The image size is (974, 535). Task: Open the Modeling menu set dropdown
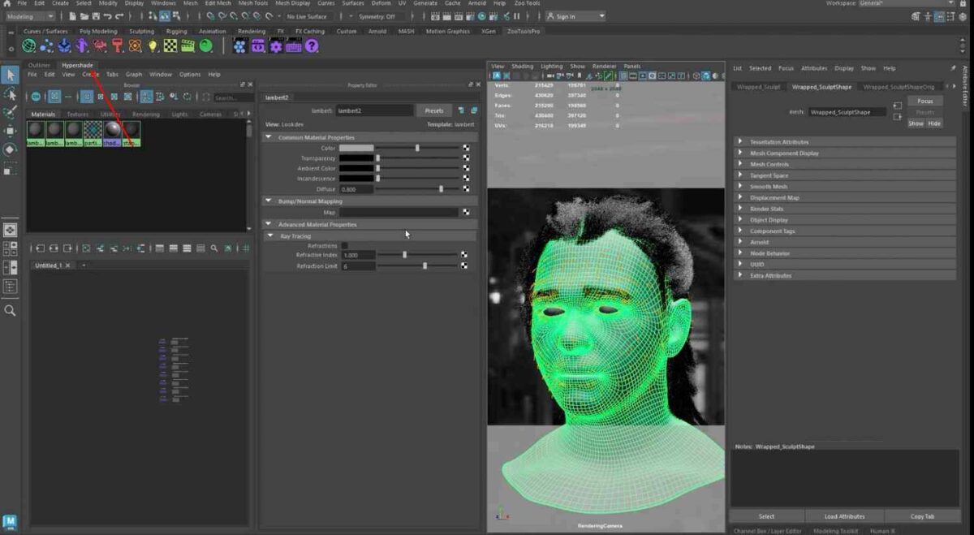(x=30, y=16)
